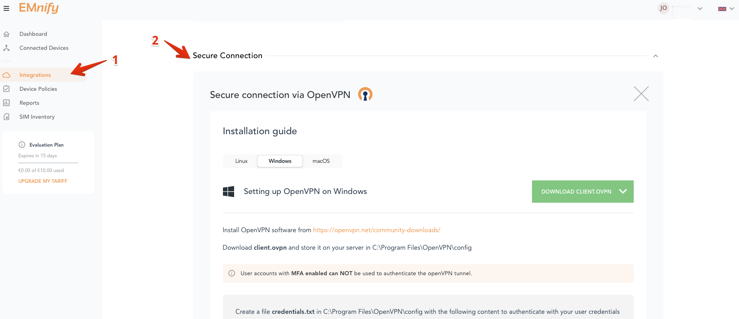
Task: Click the Dashboard home icon
Action: click(x=6, y=34)
